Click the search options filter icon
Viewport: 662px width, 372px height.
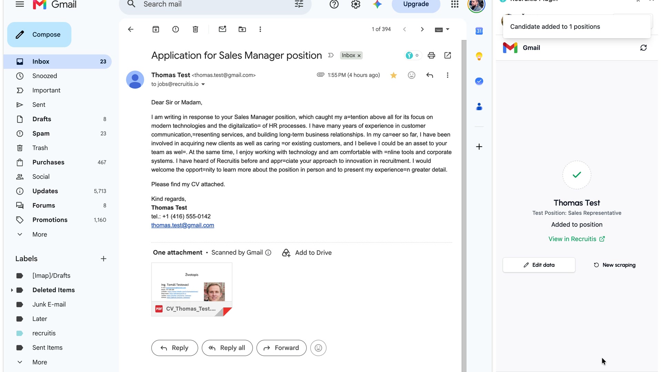click(299, 4)
